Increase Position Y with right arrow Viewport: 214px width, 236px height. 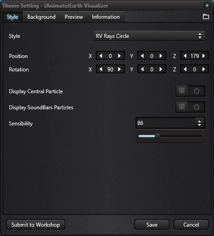[161, 56]
